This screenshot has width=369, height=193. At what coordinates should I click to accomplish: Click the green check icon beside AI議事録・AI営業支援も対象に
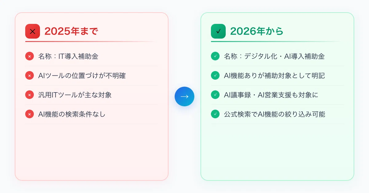pos(215,95)
